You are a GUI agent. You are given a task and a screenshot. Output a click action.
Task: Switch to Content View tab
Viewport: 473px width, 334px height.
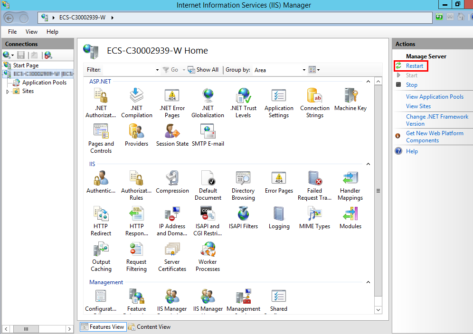tap(149, 327)
